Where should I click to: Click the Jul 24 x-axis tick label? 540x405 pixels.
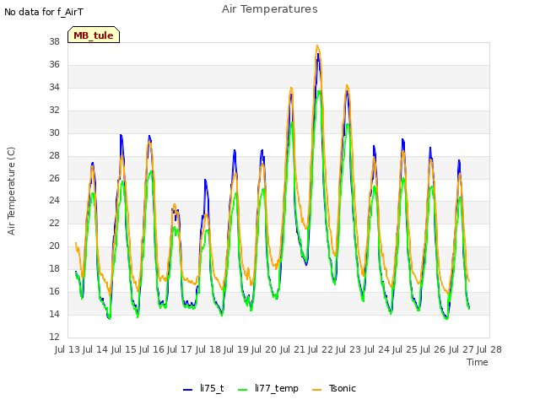click(x=377, y=349)
